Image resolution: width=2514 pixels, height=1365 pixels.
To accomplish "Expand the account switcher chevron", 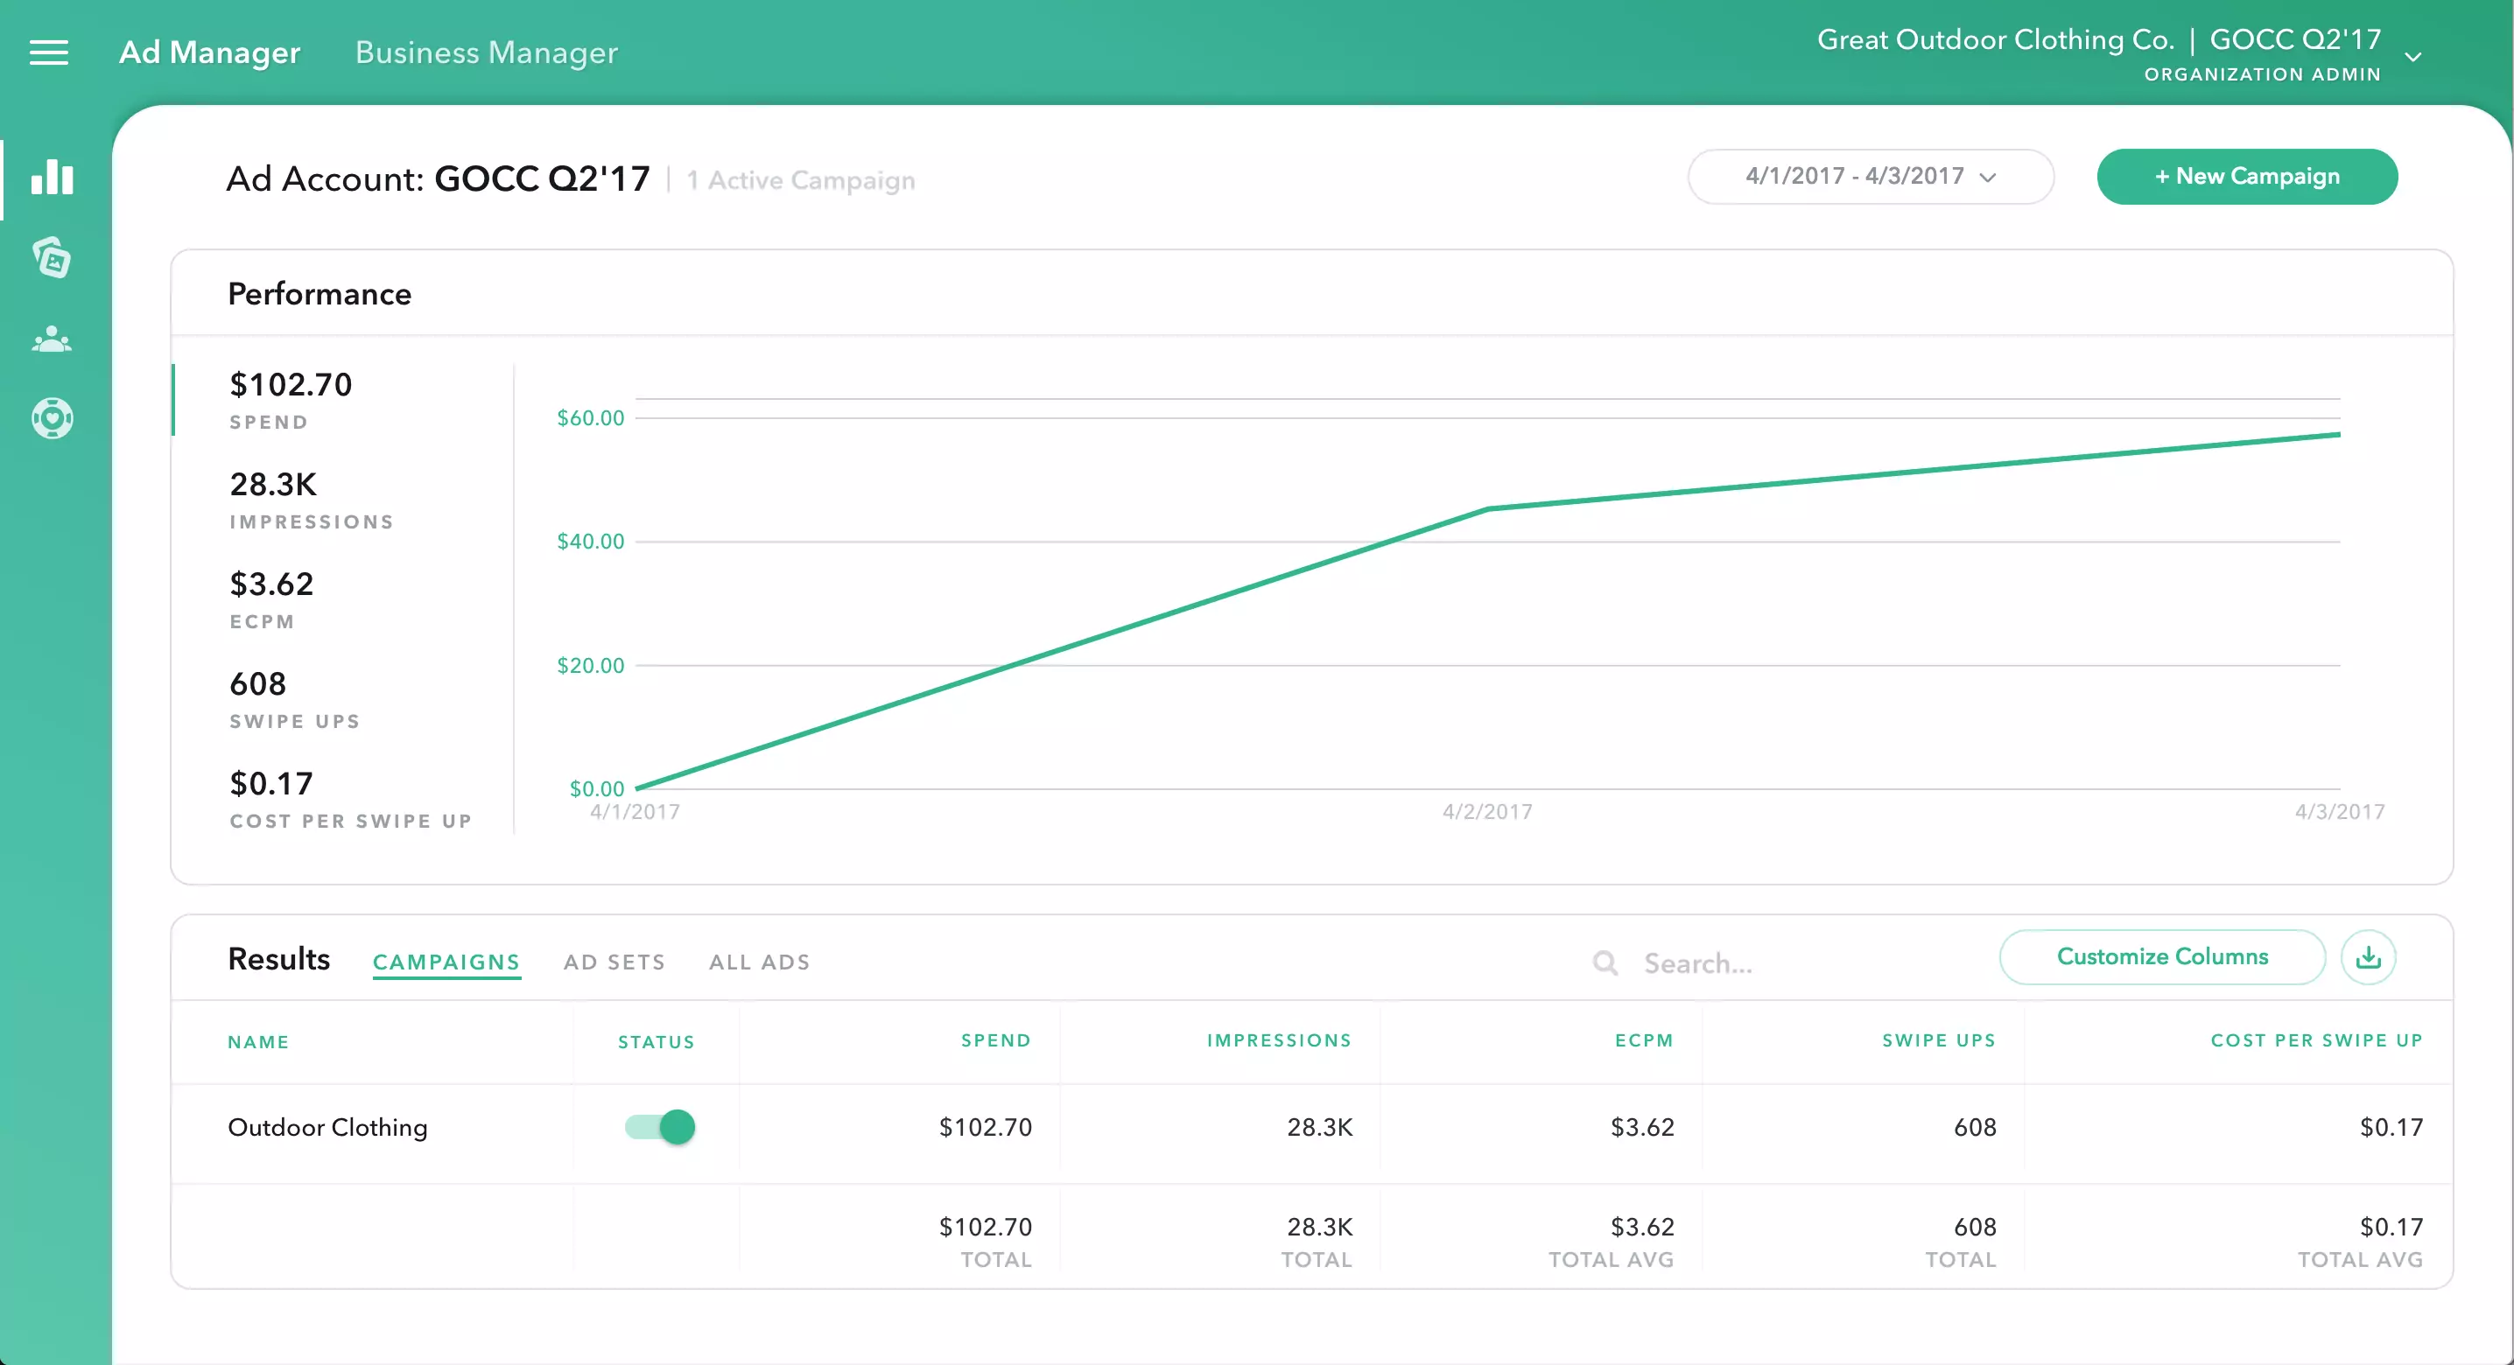I will tap(2413, 57).
